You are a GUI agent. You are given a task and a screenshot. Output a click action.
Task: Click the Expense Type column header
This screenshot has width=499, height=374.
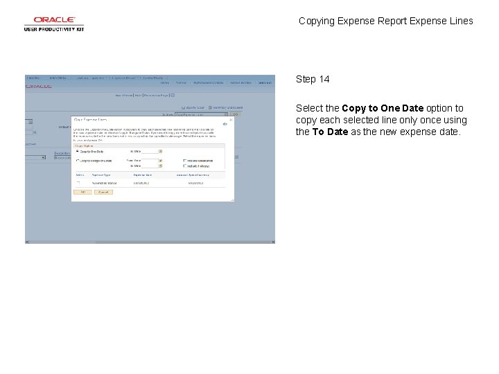coord(101,175)
